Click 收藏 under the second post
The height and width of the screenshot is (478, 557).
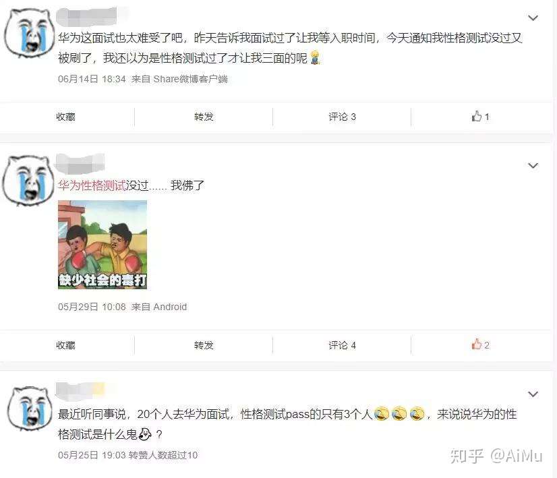(x=65, y=345)
